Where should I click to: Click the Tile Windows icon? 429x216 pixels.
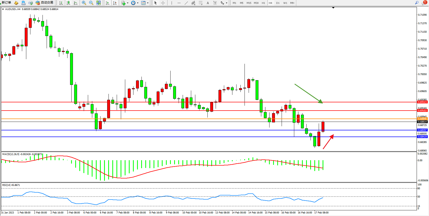98,3
